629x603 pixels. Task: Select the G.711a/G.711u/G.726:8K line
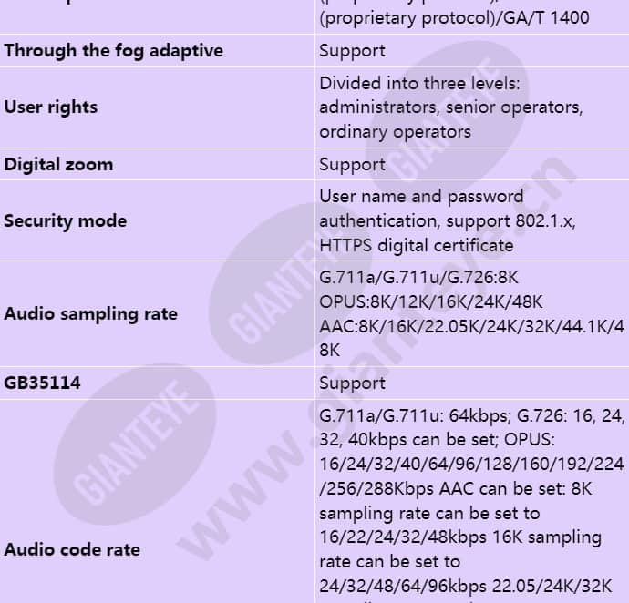pyautogui.click(x=418, y=278)
